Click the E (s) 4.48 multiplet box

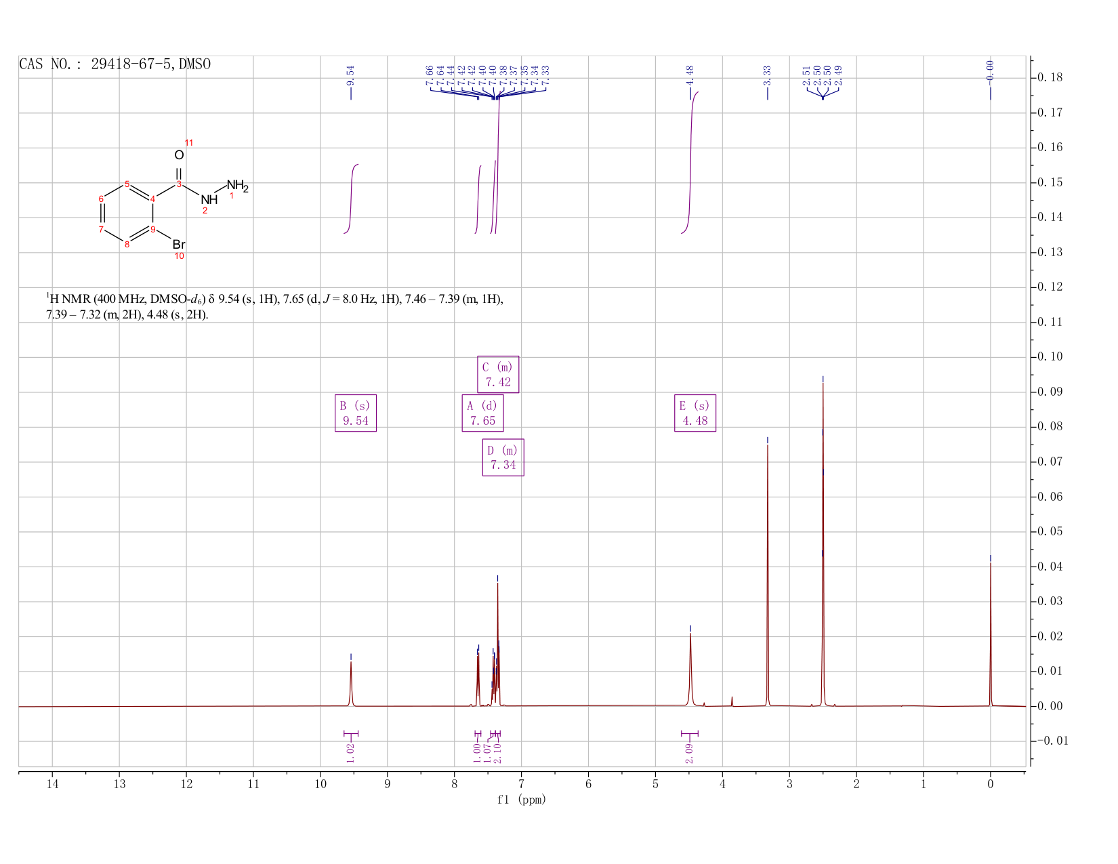pos(695,413)
